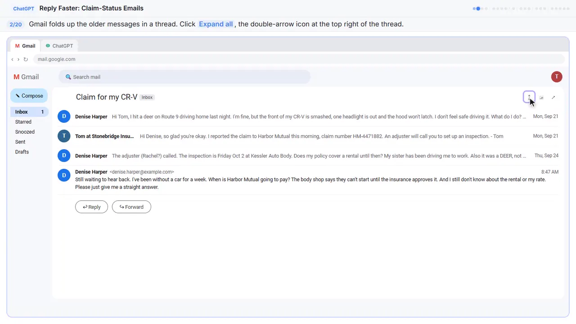Expand the message about the Kessler Auto Body inspection
Screen dimensions: 576x324
coord(308,156)
